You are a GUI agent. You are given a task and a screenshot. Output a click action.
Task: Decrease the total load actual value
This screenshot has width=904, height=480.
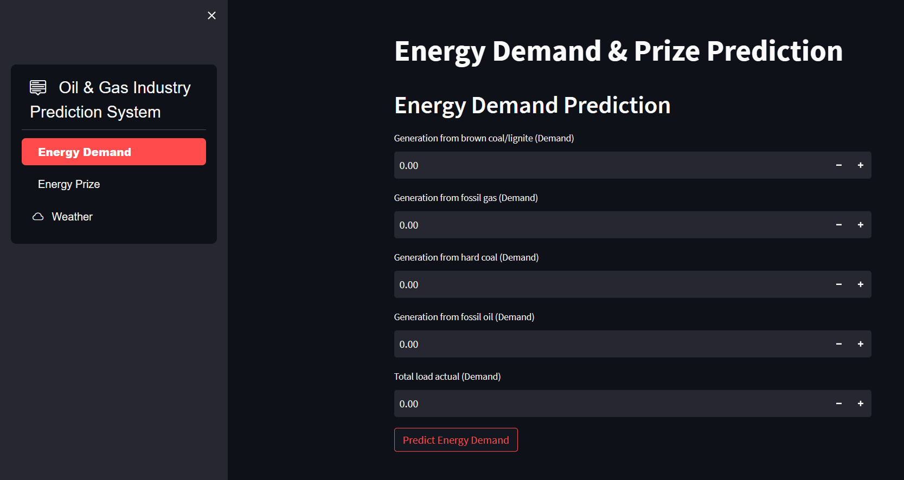(838, 404)
